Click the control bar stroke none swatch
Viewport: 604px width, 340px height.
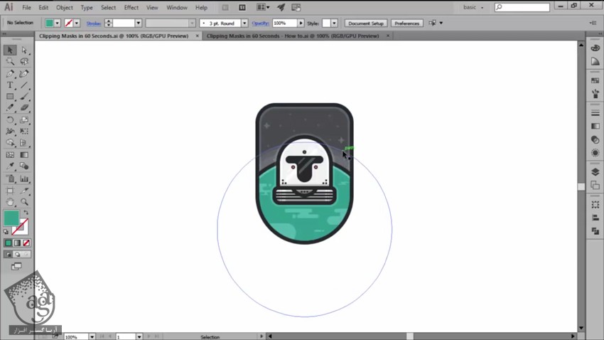[69, 23]
